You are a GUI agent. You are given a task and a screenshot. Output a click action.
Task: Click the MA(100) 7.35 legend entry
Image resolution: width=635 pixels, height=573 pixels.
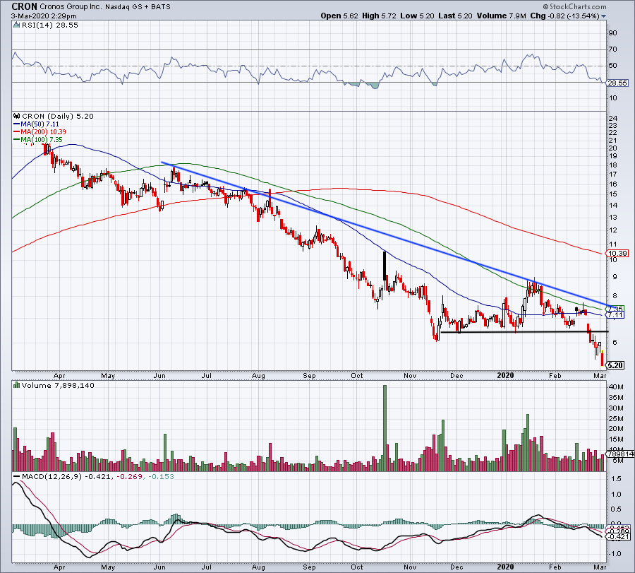tap(38, 139)
